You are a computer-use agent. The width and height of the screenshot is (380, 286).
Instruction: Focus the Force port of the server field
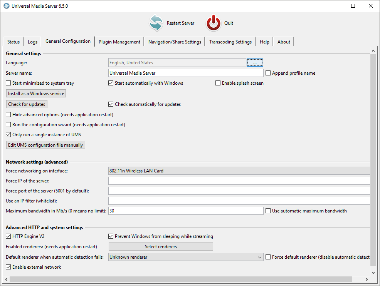coord(239,191)
